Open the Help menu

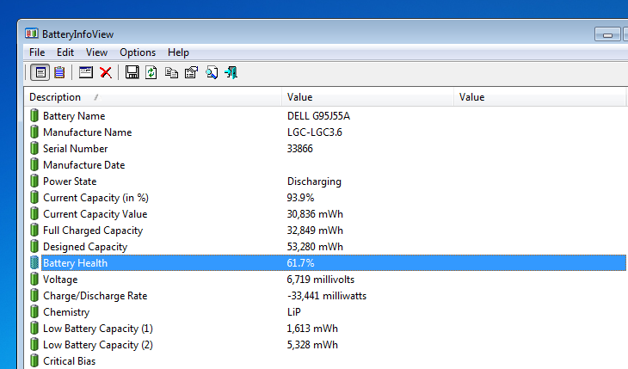click(x=178, y=52)
